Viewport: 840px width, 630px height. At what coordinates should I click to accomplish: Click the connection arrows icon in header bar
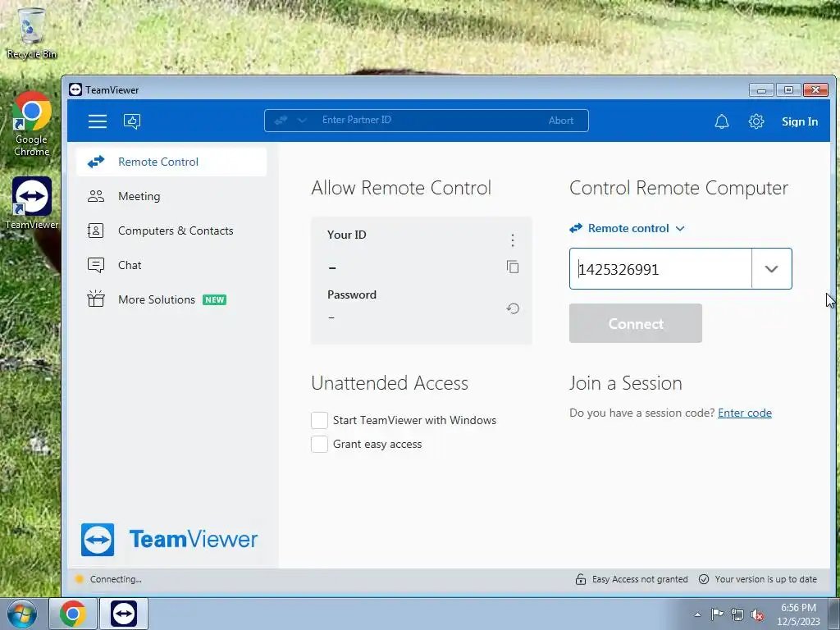281,121
